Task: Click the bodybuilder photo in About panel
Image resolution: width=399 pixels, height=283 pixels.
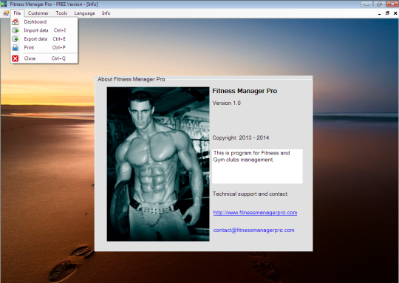Action: (x=158, y=164)
